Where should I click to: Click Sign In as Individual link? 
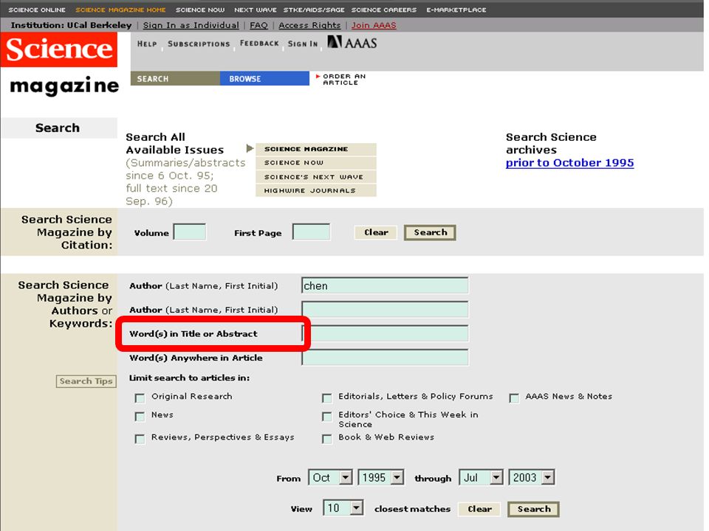click(x=191, y=25)
